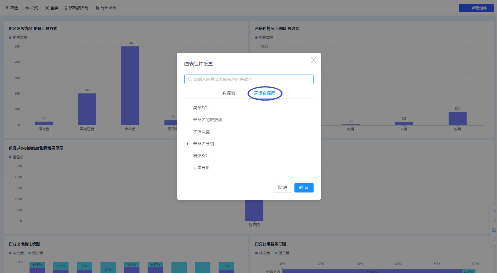Click the 百分比堆叠条形图 title
This screenshot has width=497, height=273.
point(270,244)
